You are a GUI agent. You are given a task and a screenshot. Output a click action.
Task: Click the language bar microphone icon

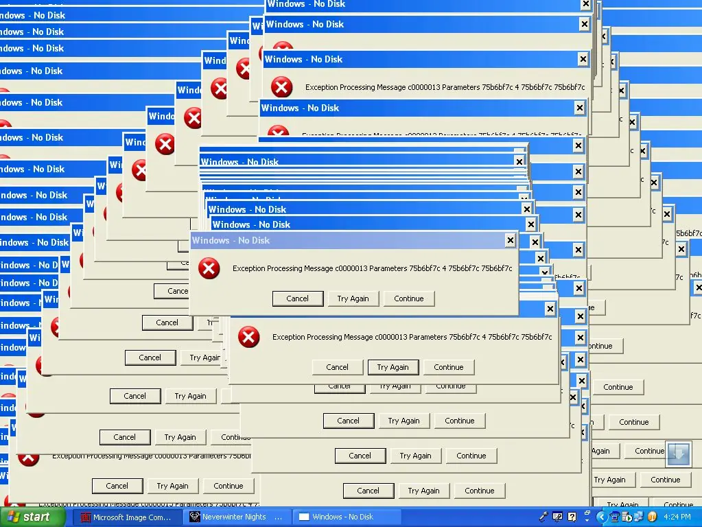[543, 517]
